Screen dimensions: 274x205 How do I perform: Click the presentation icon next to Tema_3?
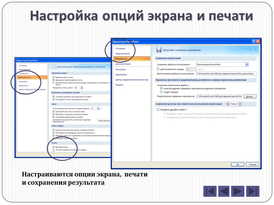click(x=228, y=104)
